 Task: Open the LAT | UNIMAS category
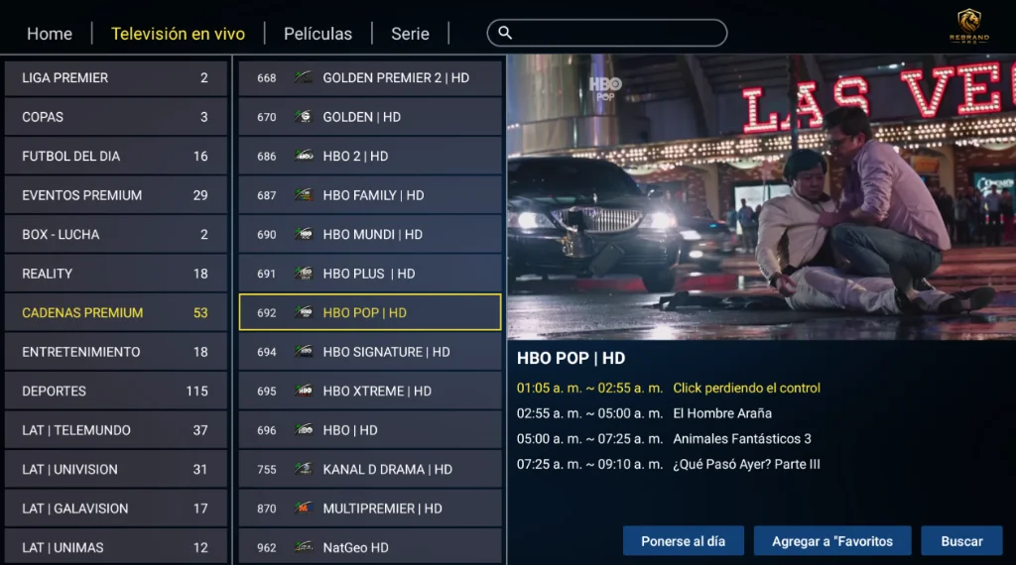[116, 547]
